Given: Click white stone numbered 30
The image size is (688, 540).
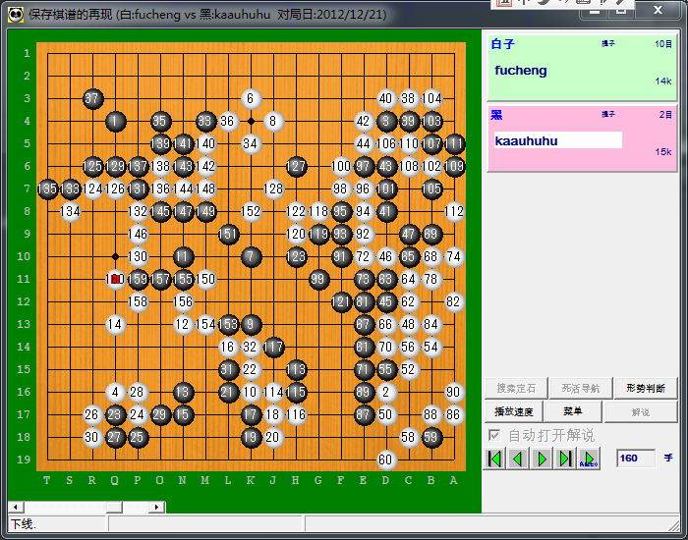Looking at the screenshot, I should [x=92, y=437].
